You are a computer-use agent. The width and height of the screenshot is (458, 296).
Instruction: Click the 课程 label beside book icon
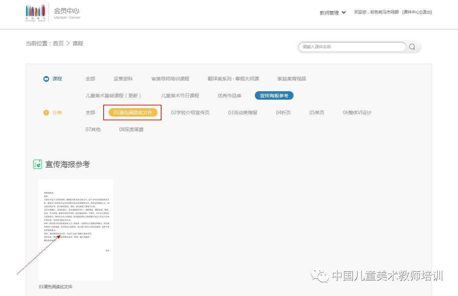(x=57, y=79)
